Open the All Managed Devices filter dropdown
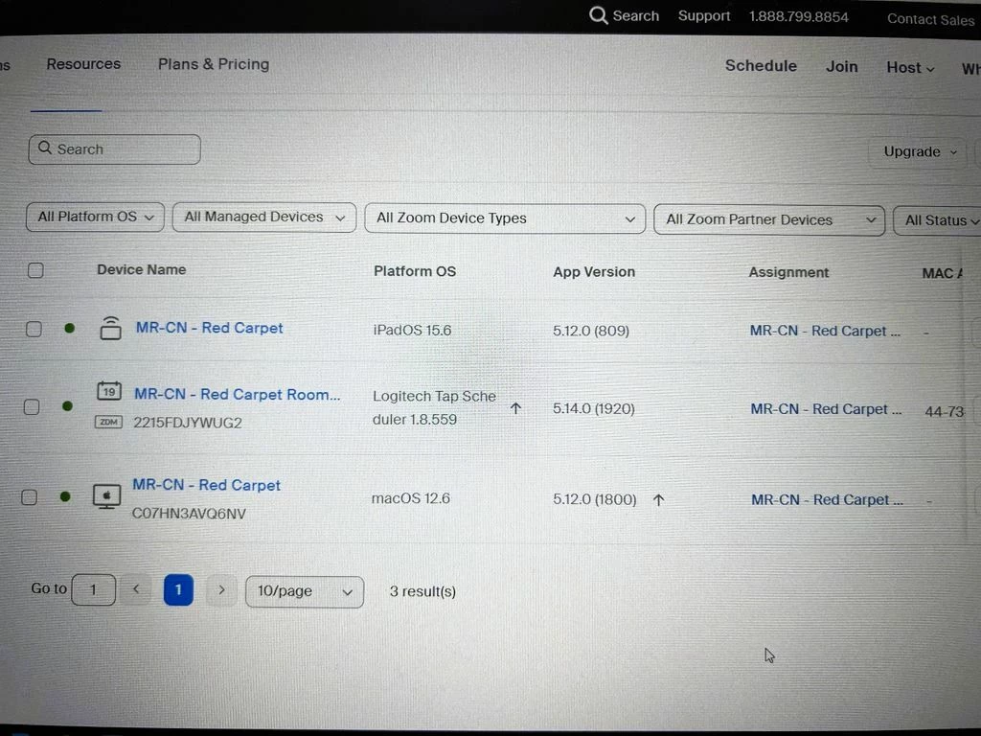This screenshot has height=736, width=981. (264, 218)
